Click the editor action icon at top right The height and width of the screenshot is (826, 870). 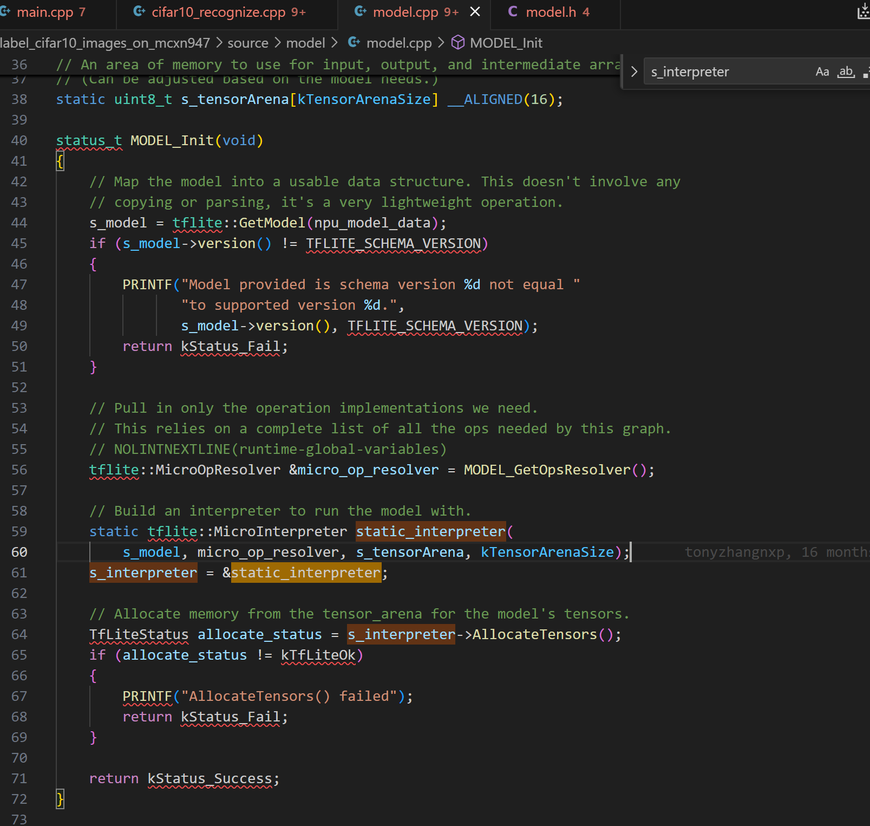click(x=864, y=11)
